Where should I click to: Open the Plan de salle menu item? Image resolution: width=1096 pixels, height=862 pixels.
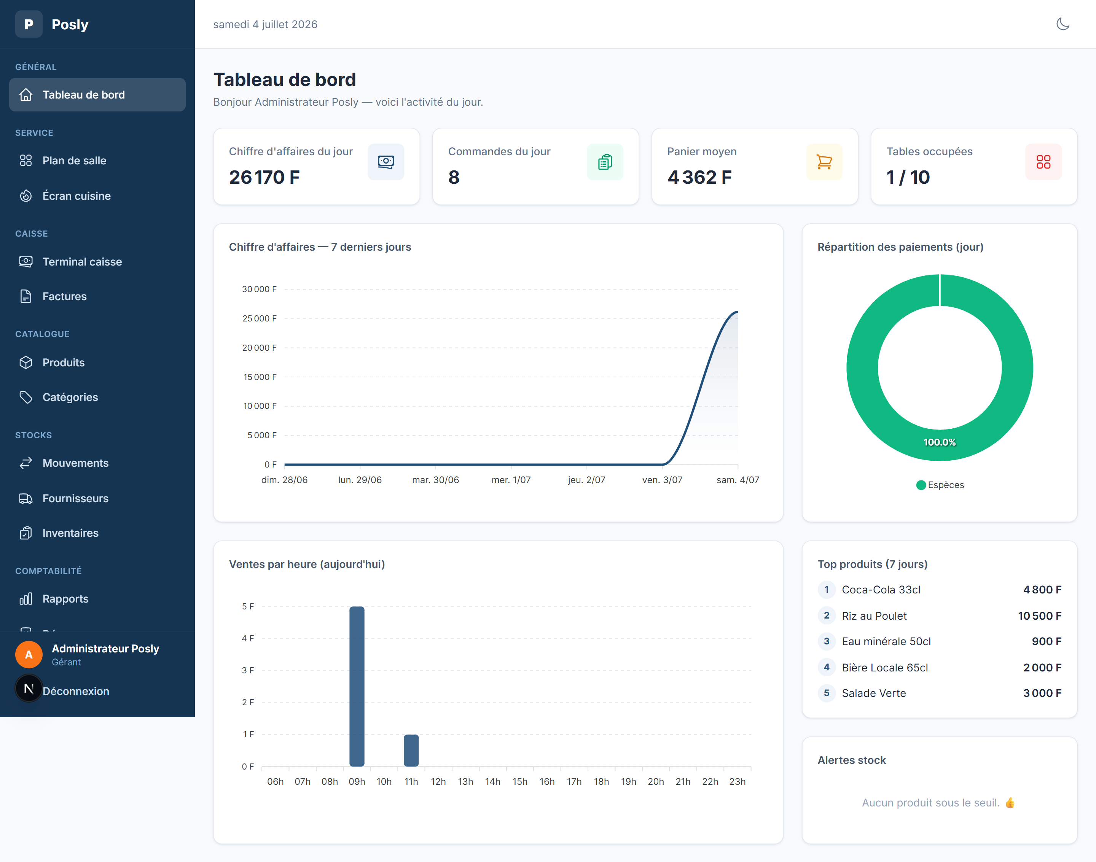[x=97, y=161]
